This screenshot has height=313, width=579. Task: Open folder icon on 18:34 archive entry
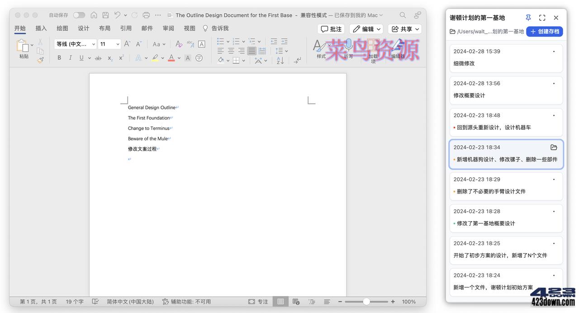554,147
